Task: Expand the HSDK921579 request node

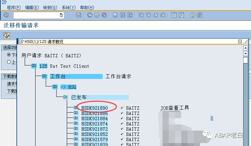Action: pos(76,139)
